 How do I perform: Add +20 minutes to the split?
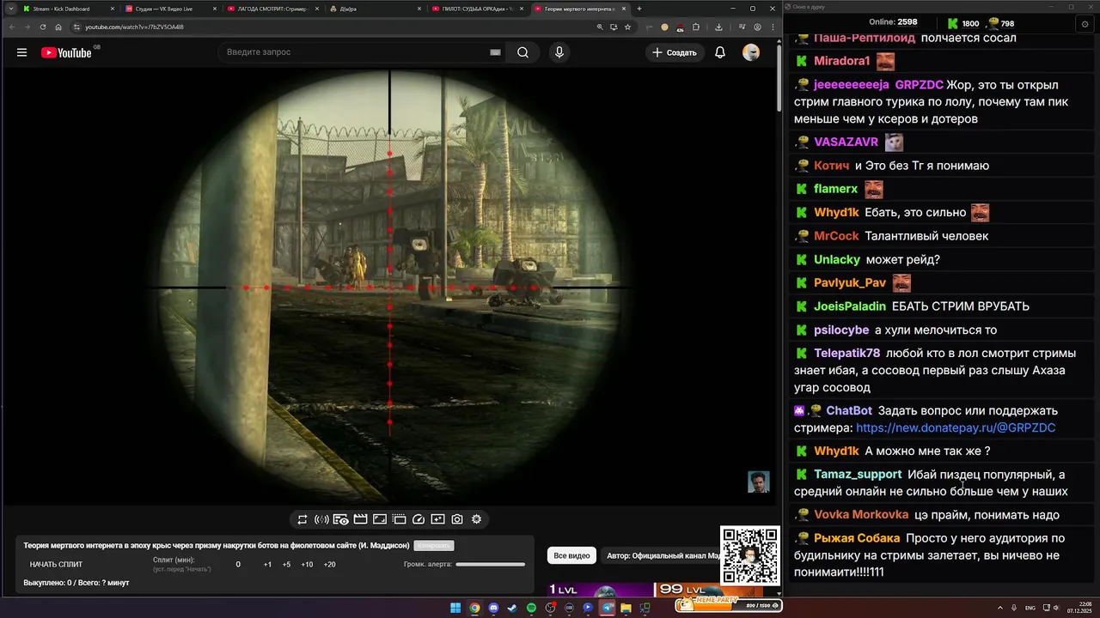329,565
